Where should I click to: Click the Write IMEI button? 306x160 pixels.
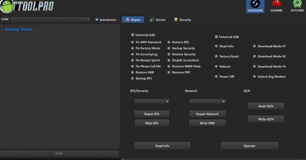(207, 123)
